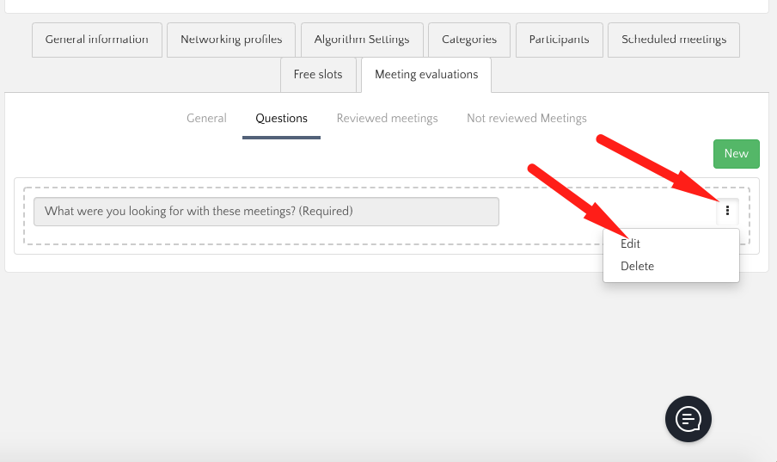777x462 pixels.
Task: Select Edit from the question menu
Action: [631, 243]
